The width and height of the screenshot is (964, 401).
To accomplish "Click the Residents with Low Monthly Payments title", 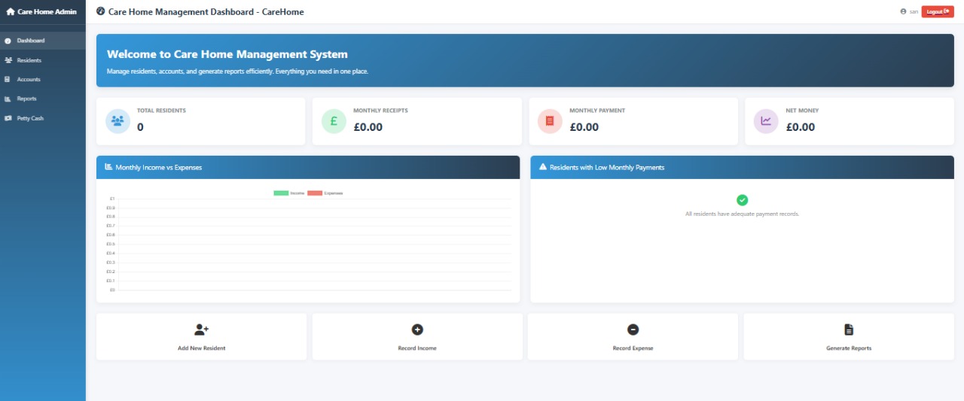I will tap(607, 167).
